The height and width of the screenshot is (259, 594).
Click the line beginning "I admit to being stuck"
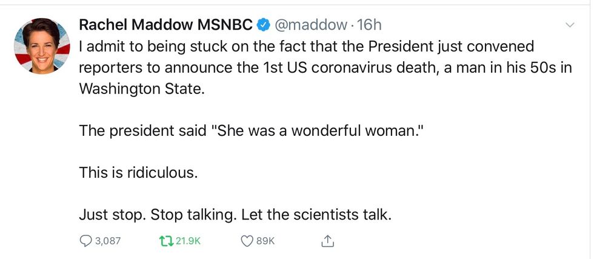[307, 46]
